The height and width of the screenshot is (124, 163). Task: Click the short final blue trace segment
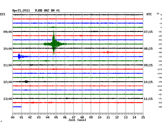point(17,107)
